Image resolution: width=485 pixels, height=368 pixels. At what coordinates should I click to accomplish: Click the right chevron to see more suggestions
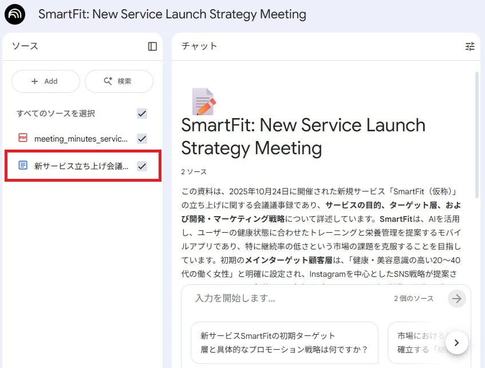(456, 342)
